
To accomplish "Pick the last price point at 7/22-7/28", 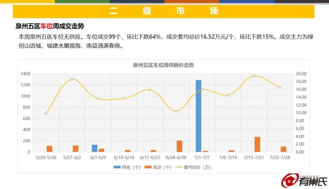I will 280,87.
